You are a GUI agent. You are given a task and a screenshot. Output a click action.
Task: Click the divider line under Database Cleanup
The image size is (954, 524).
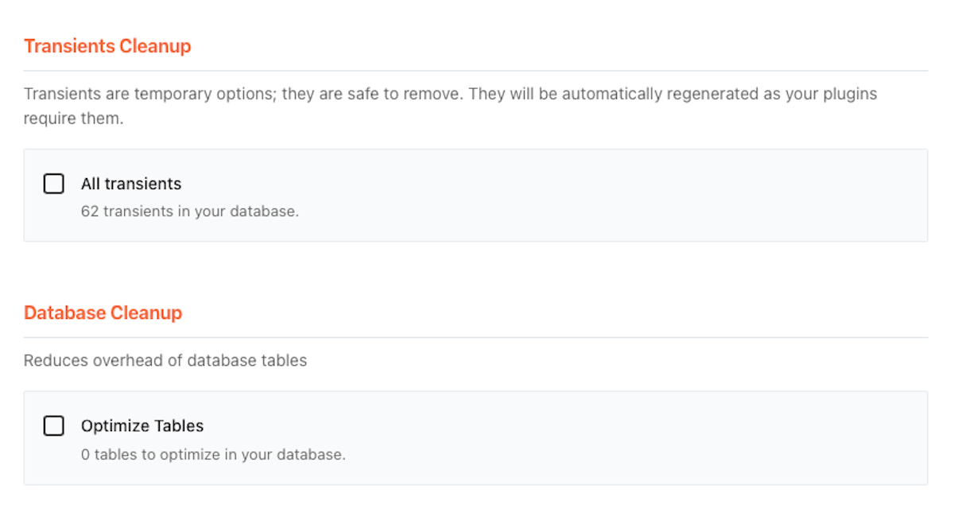(475, 337)
